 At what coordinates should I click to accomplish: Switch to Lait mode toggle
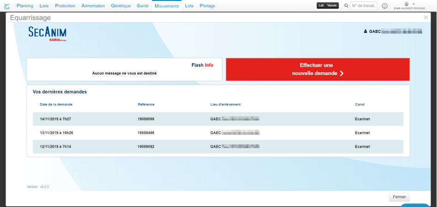(x=321, y=6)
